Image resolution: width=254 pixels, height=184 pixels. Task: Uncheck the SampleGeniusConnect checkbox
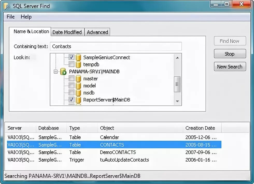pyautogui.click(x=72, y=57)
